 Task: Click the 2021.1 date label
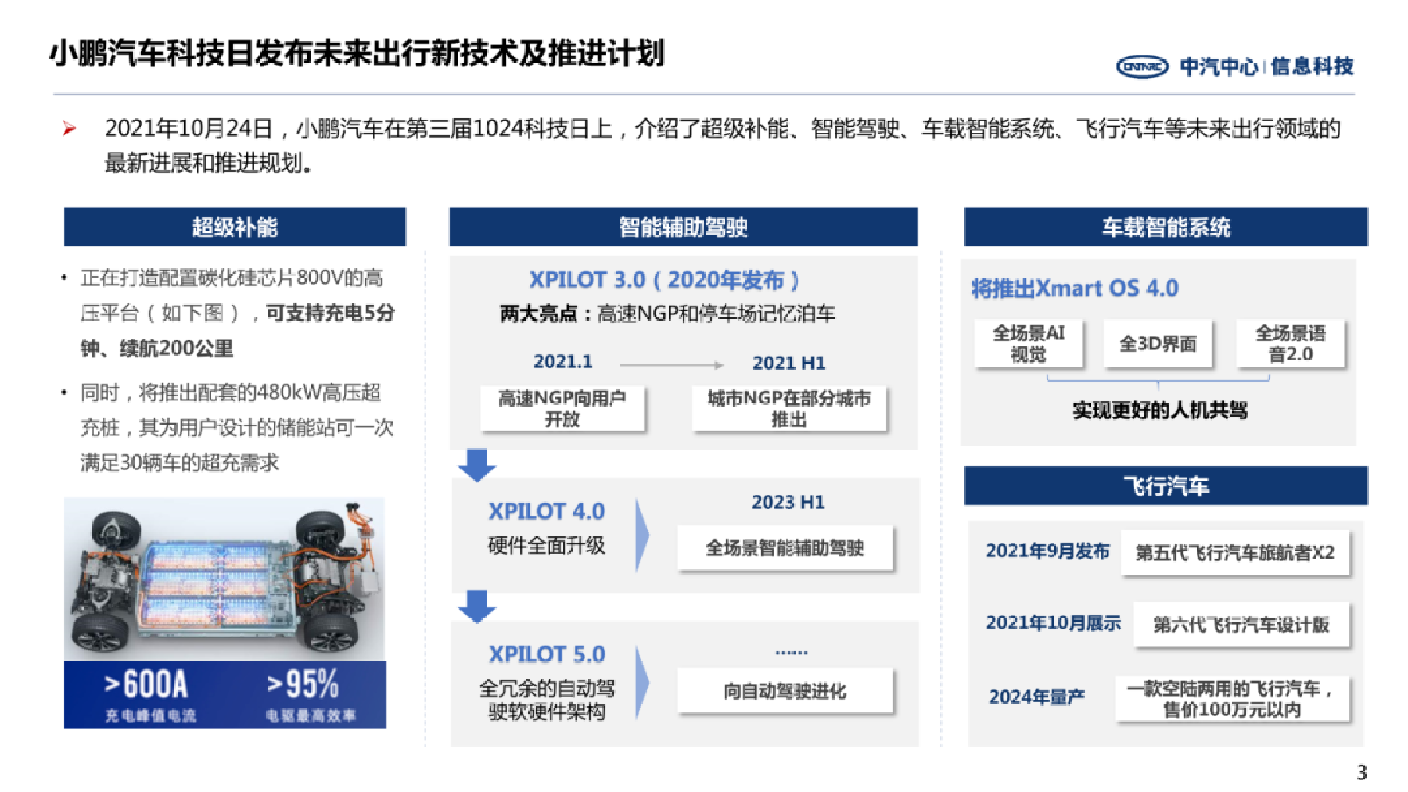coord(563,362)
